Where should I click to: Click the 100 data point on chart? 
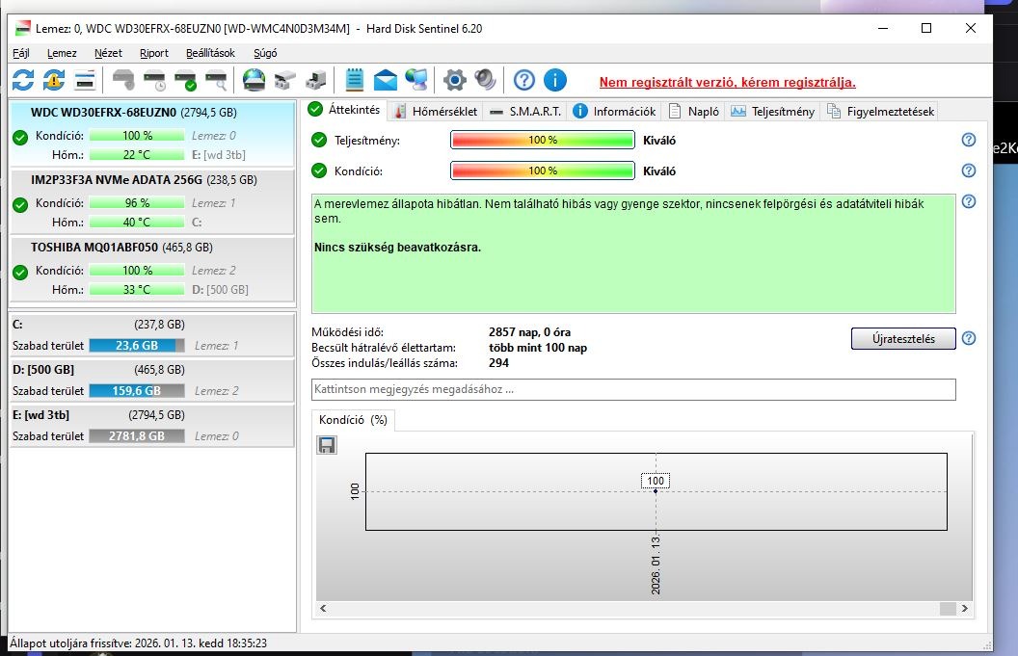coord(656,491)
